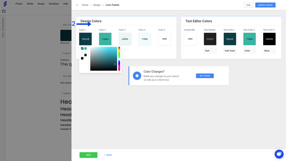The image size is (286, 161).
Task: Select the Text Default swatch 212121
Action: click(210, 39)
